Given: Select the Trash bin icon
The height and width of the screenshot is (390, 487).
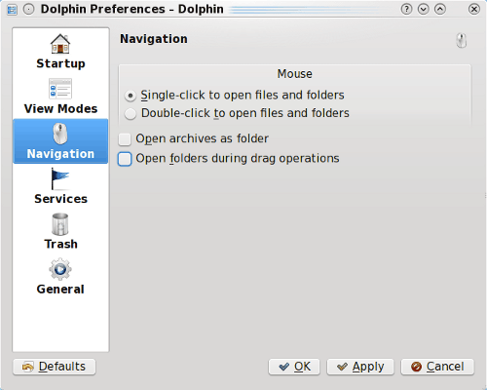Looking at the screenshot, I should coord(60,224).
